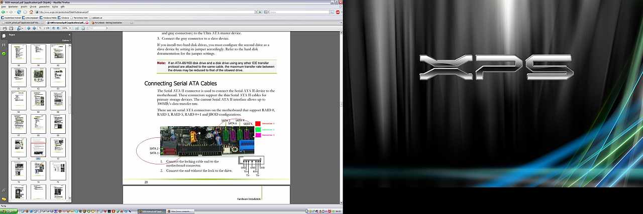The height and width of the screenshot is (214, 643).
Task: Click the Firefox stop loading icon
Action: click(x=25, y=12)
